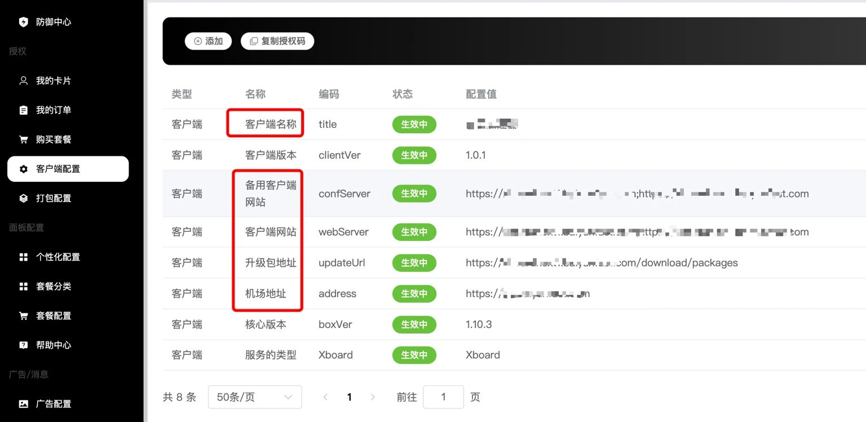Image resolution: width=866 pixels, height=422 pixels.
Task: Click the clipboard icon for 我的订单
Action: click(23, 110)
